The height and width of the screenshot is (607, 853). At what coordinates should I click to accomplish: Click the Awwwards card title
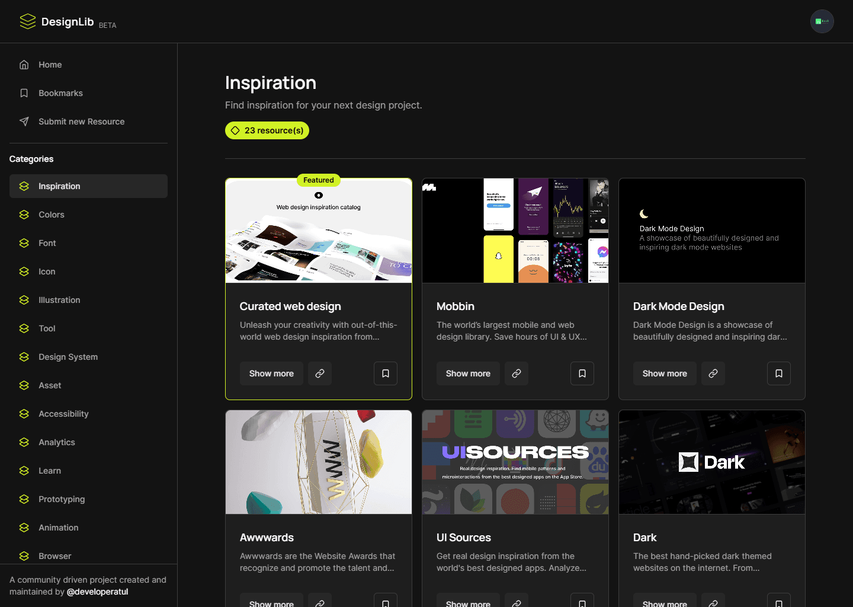tap(267, 538)
